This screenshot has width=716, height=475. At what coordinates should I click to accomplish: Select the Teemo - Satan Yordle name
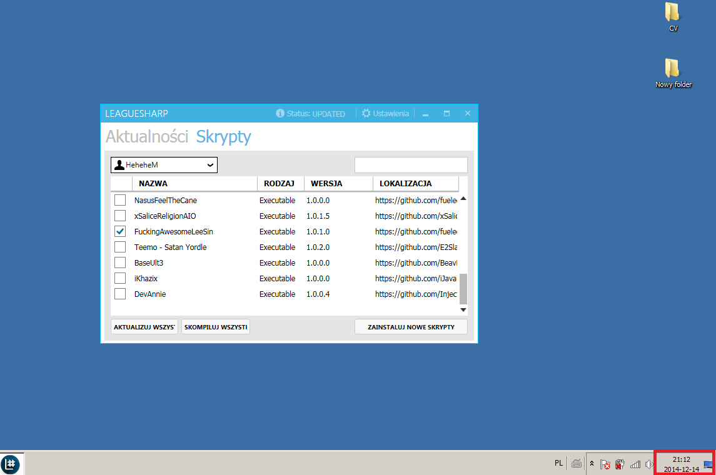pos(170,247)
